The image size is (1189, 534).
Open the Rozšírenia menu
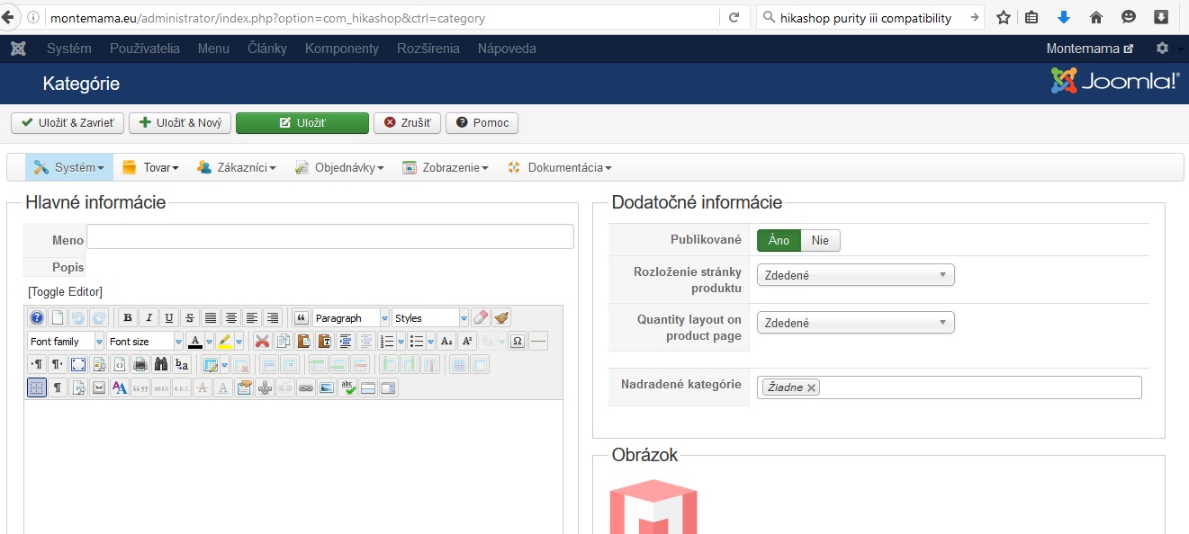click(x=428, y=49)
